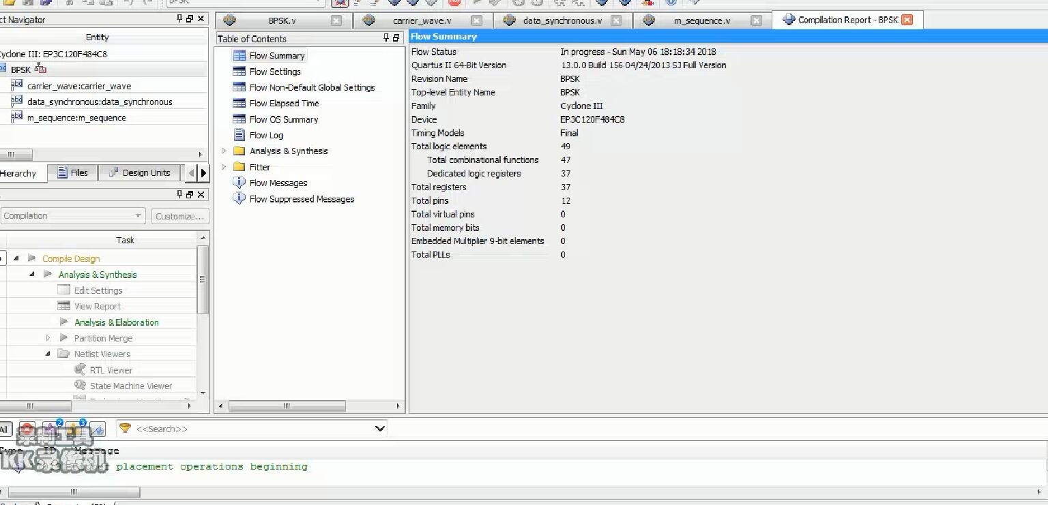
Task: Switch to the Files navigator tab
Action: click(73, 173)
